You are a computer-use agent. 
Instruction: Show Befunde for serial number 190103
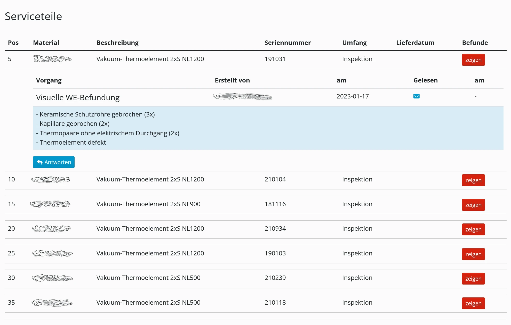click(473, 254)
